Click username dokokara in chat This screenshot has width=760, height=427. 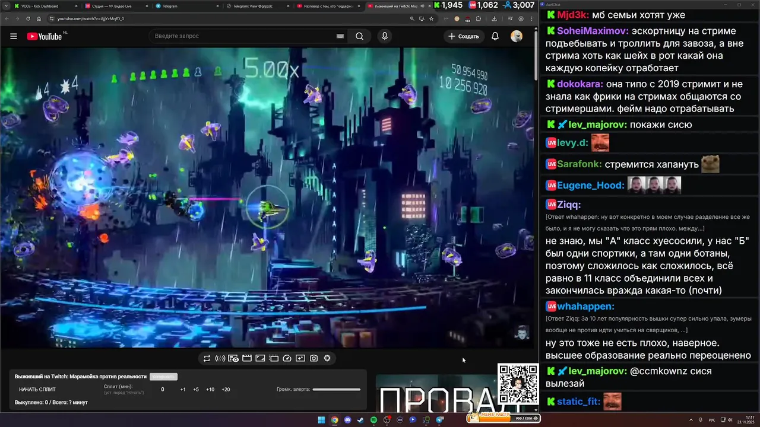coord(579,84)
